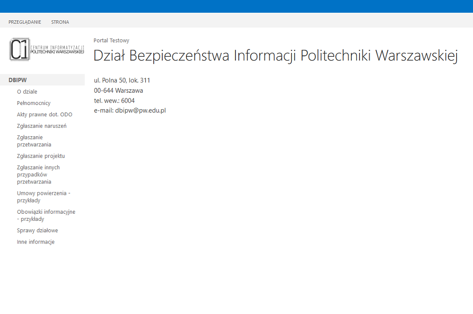Select the postal line 00-644 Warszawa

click(119, 90)
